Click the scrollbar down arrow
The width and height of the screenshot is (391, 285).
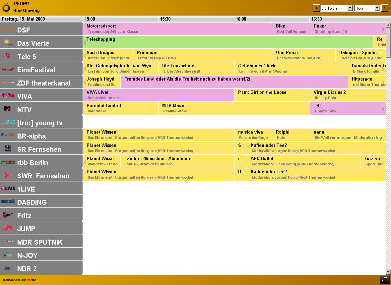point(388,272)
